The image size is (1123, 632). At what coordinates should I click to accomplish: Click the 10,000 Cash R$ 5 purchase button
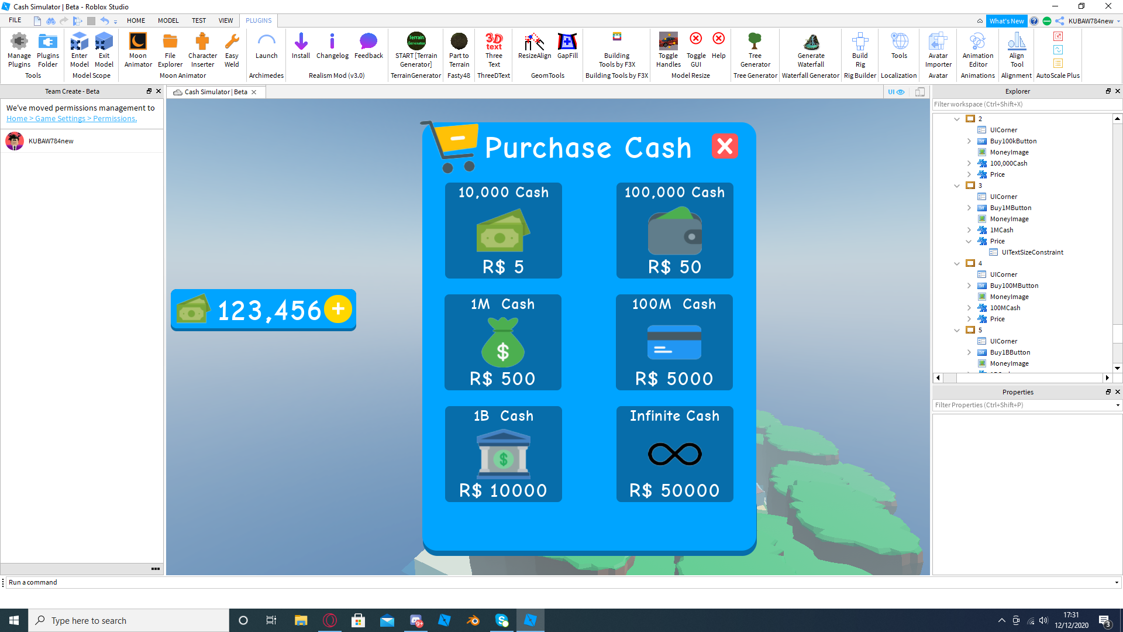tap(503, 231)
